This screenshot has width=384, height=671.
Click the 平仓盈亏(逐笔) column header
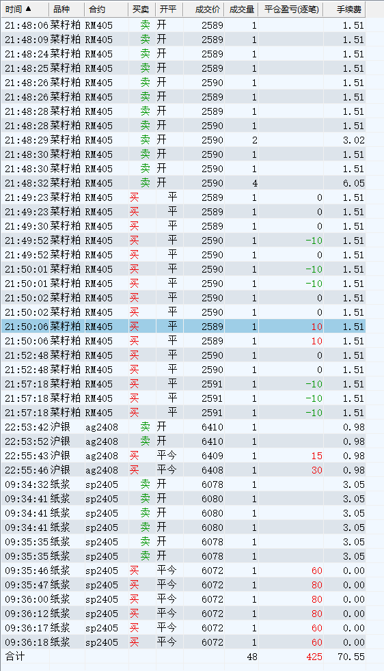[291, 9]
